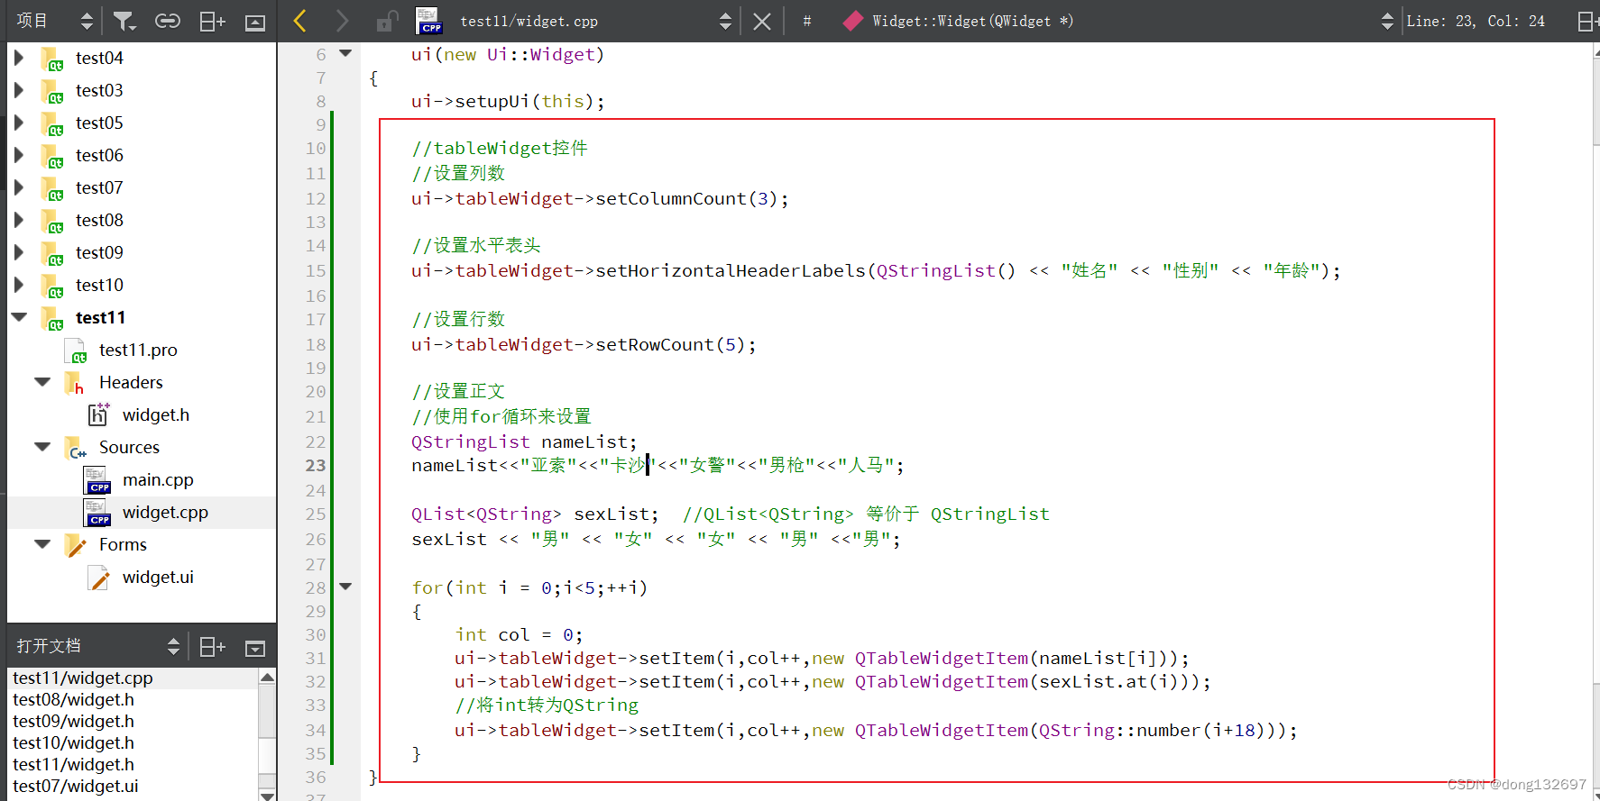Click the test11.pro file icon

click(x=76, y=350)
